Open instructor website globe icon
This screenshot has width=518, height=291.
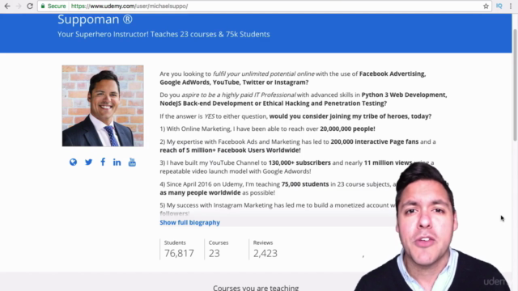(73, 162)
